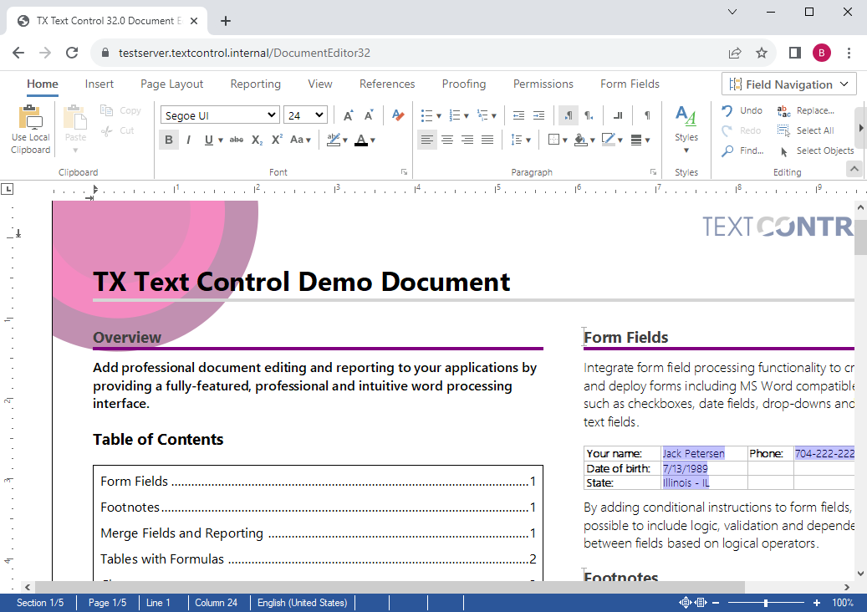This screenshot has height=612, width=867.
Task: Open the font size 24 dropdown
Action: [x=305, y=115]
